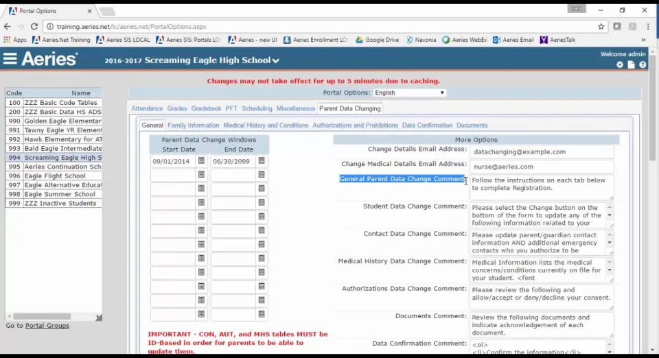Viewport: 659px width, 358px height.
Task: Open the Nexonia bookmark
Action: coord(421,40)
